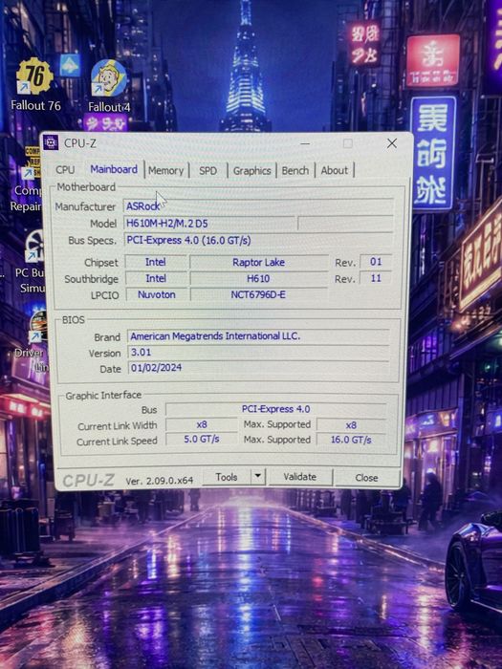Click the southbridge Rev. 11 value
The width and height of the screenshot is (502, 669).
[x=376, y=278]
